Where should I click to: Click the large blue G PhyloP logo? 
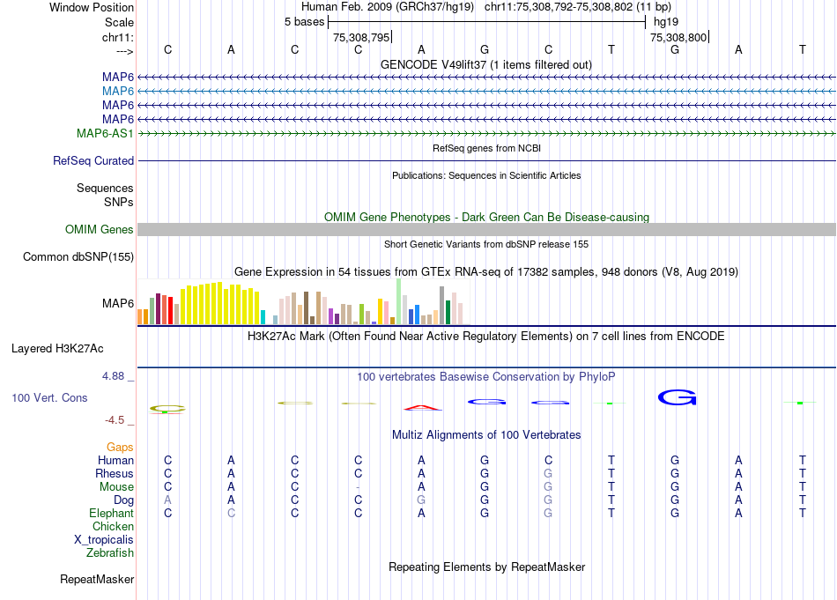click(x=677, y=397)
